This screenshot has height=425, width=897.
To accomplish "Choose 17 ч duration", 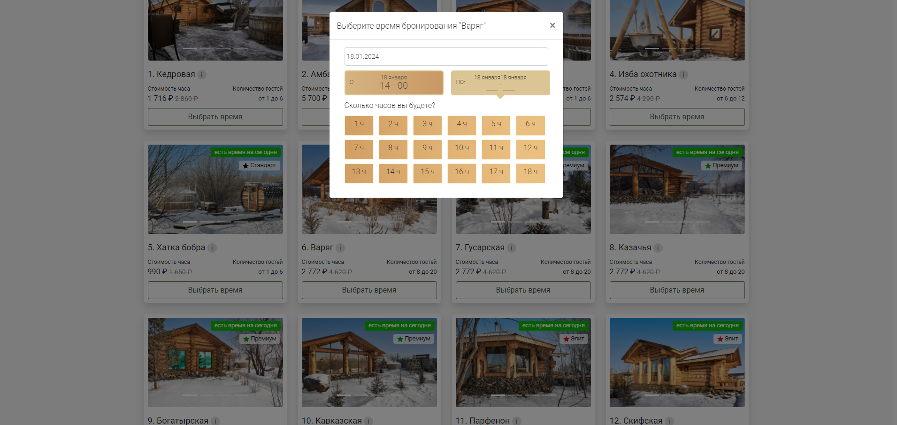I will [496, 173].
